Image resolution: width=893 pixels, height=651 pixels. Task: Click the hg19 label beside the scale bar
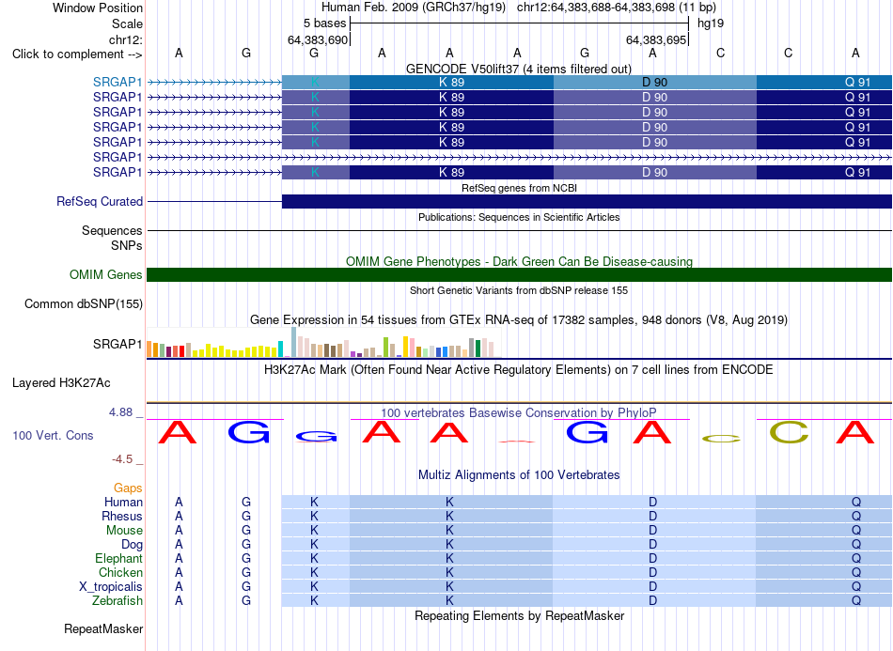[x=711, y=23]
